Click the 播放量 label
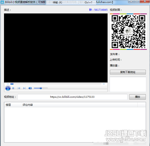 tap(115, 66)
